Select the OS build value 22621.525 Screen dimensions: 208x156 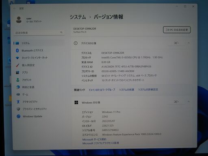coord(108,126)
